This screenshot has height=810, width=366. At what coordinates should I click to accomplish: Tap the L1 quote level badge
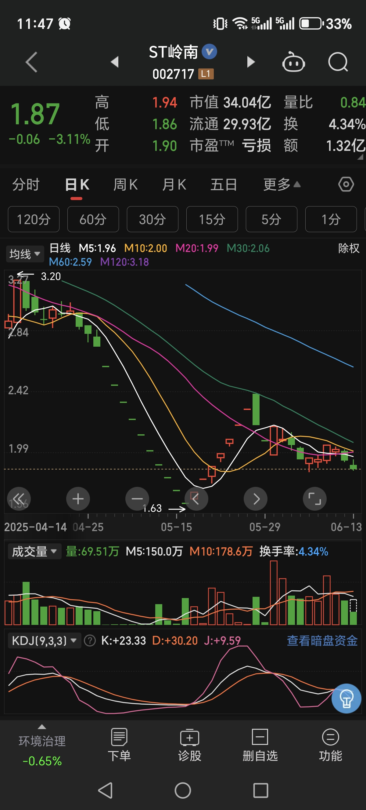coord(206,74)
